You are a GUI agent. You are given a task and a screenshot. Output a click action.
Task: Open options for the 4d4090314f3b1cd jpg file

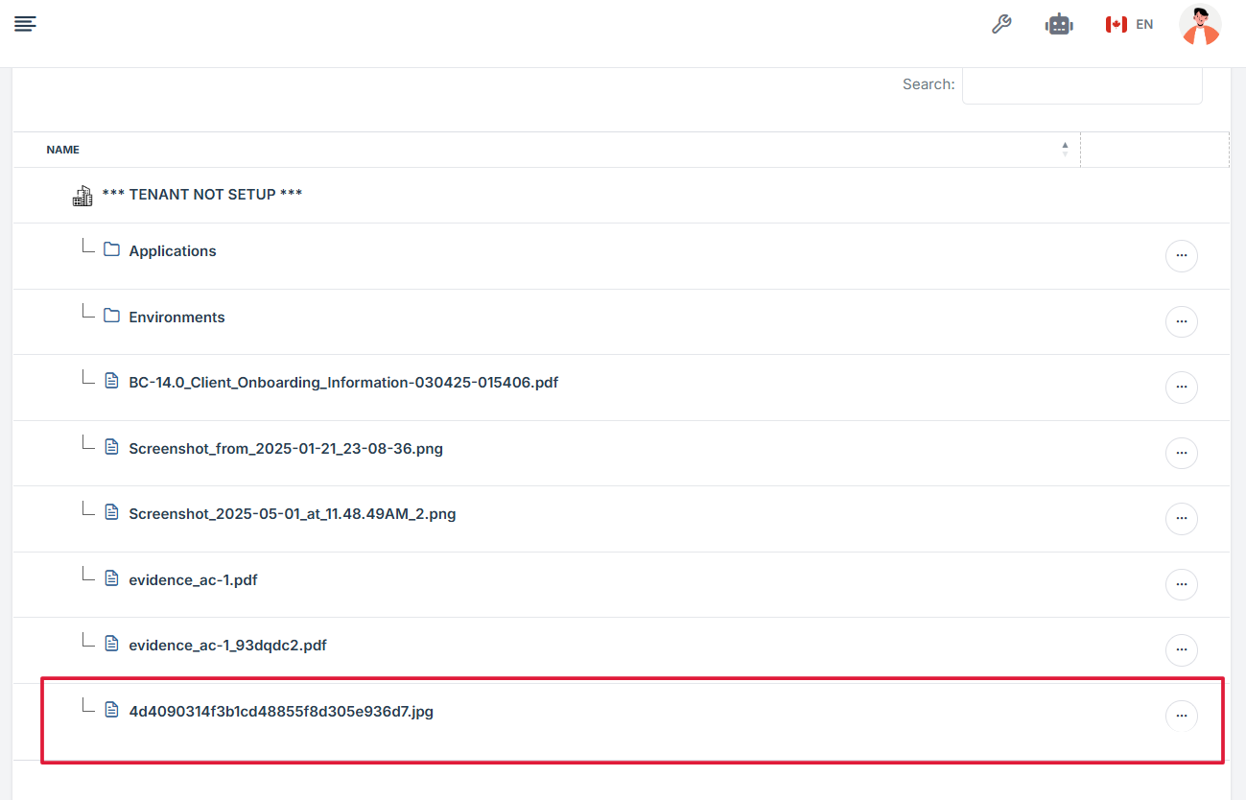click(x=1181, y=716)
